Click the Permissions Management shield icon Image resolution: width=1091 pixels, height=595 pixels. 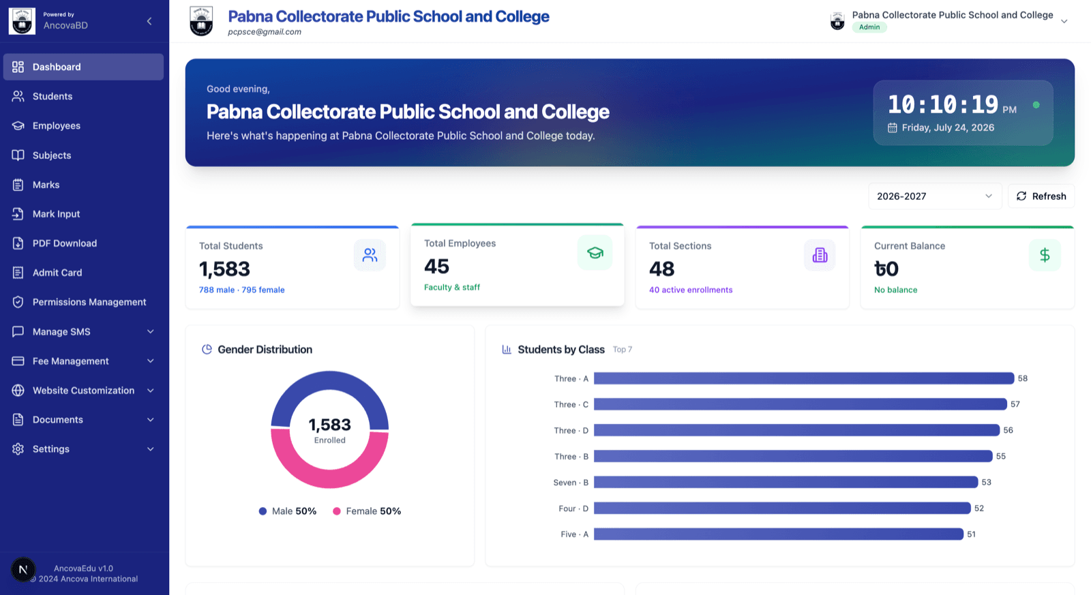pyautogui.click(x=18, y=302)
